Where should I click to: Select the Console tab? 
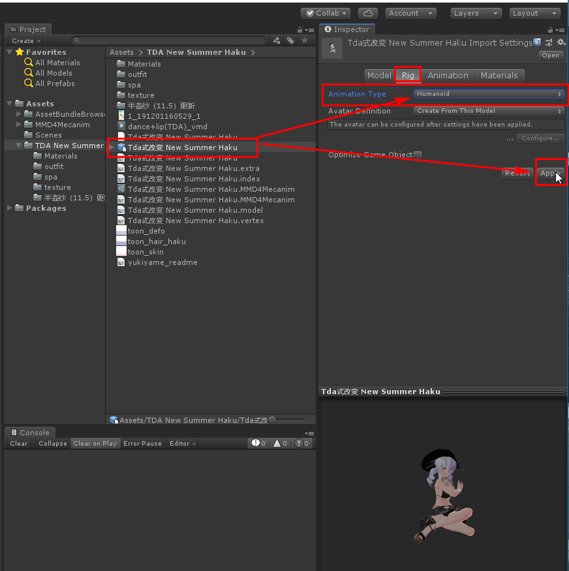click(30, 433)
